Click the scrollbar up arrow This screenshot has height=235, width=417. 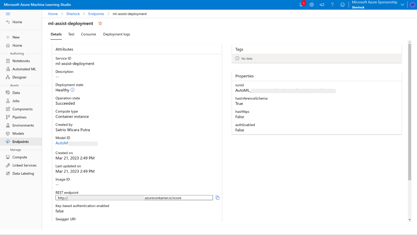[409, 42]
